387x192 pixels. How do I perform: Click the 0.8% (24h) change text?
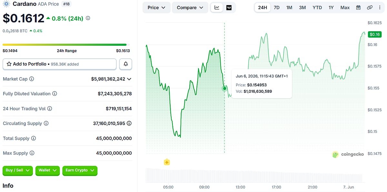pos(68,18)
